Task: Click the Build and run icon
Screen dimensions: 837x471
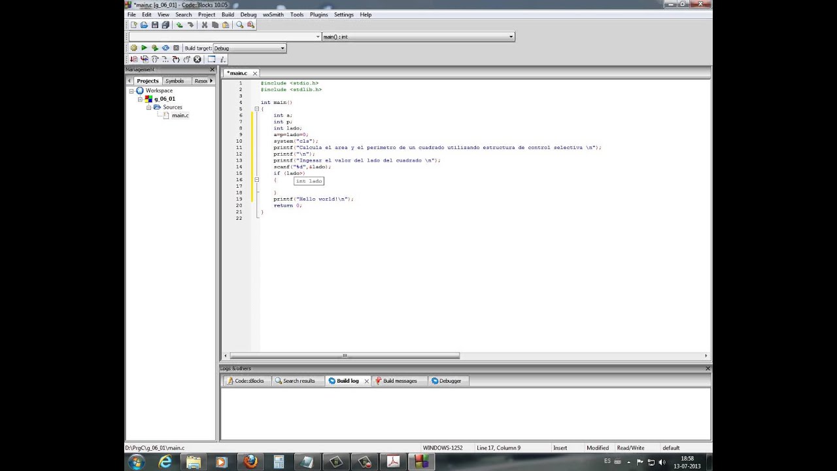Action: pos(155,48)
